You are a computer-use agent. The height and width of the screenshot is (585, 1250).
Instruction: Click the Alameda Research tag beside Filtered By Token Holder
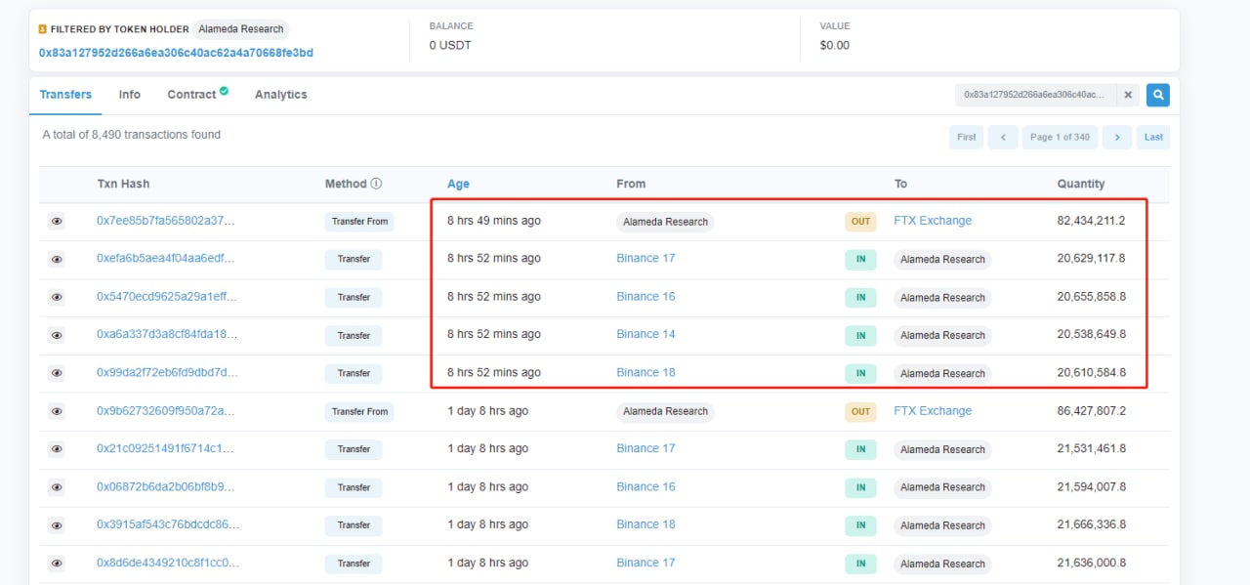pyautogui.click(x=240, y=29)
